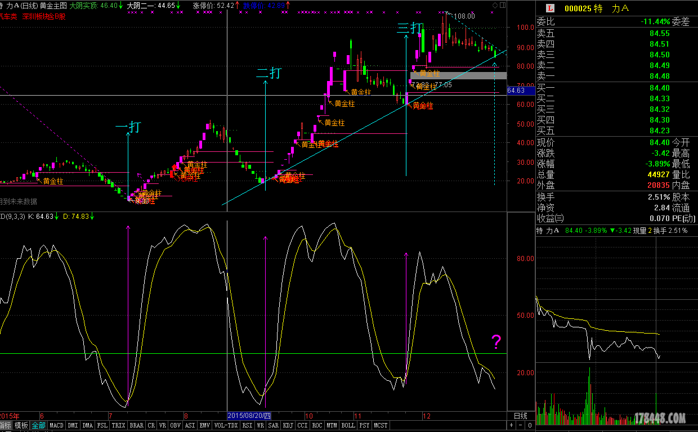698x432 pixels.
Task: Click the 买五 price 84.23
Action: coord(660,130)
